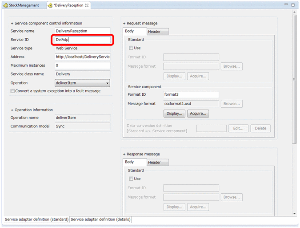Screen dimensions: 300x228
Task: Collapse the Response message section
Action: pos(124,154)
